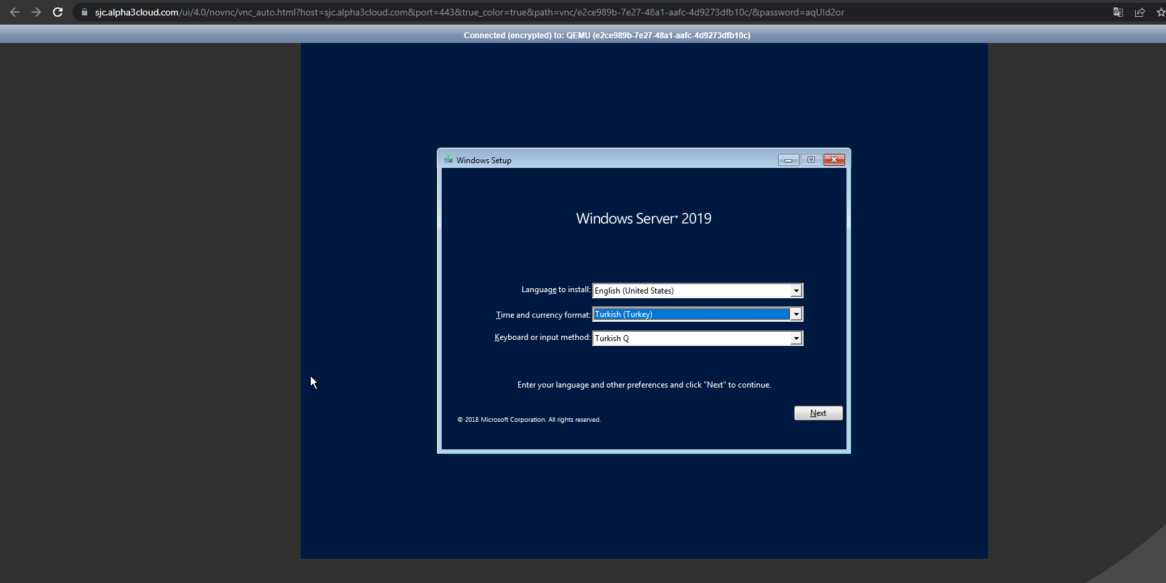Screen dimensions: 1166x583
Task: Focus the browser address bar URL
Action: (470, 12)
